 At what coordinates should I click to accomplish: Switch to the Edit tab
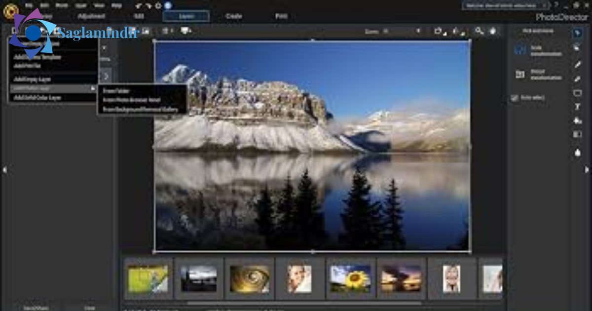[x=139, y=16]
